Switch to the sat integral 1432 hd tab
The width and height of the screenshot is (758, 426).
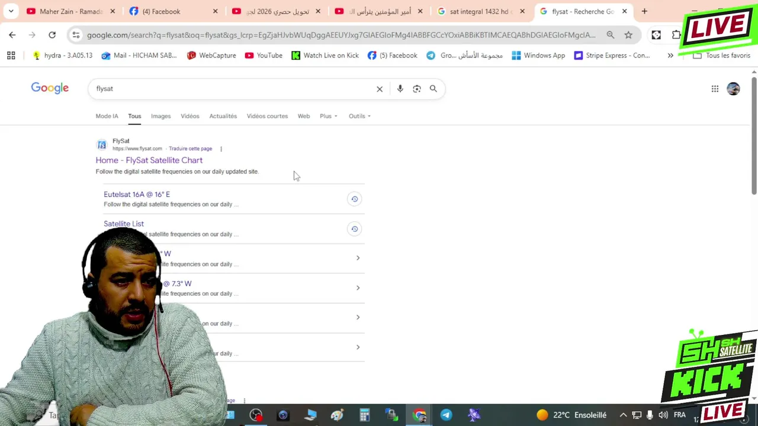(480, 11)
